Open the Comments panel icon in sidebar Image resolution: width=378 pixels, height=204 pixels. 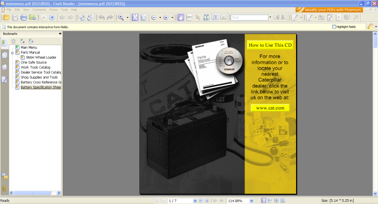coord(4,176)
